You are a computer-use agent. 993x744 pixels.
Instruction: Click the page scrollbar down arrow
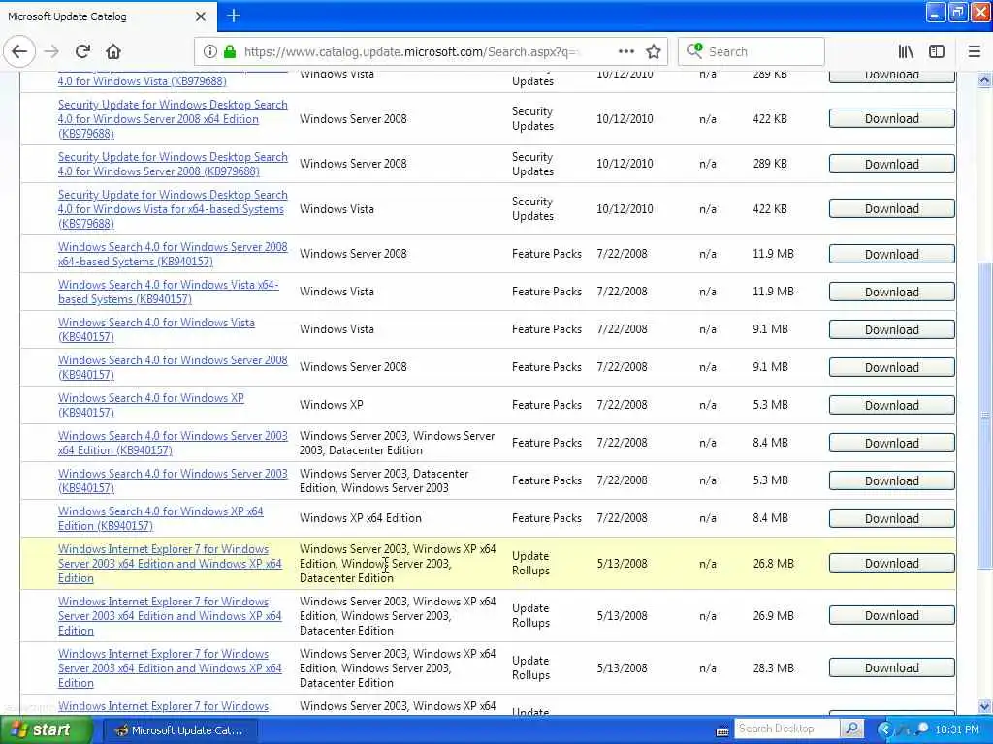click(x=984, y=706)
